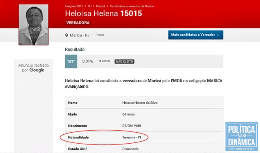Click the Naturalidade row label

pos(78,138)
